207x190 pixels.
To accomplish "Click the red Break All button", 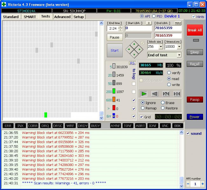I will tap(195, 30).
